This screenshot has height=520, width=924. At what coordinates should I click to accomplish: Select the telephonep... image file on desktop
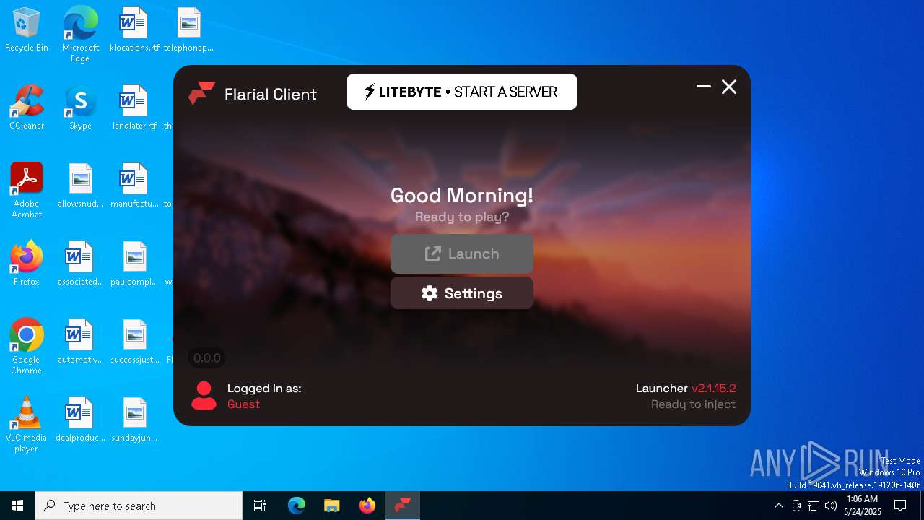coord(188,30)
